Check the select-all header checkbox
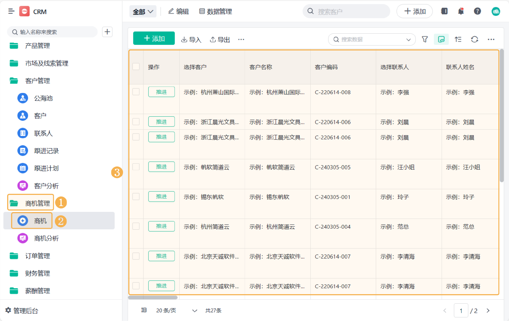This screenshot has height=321, width=509. [x=136, y=67]
